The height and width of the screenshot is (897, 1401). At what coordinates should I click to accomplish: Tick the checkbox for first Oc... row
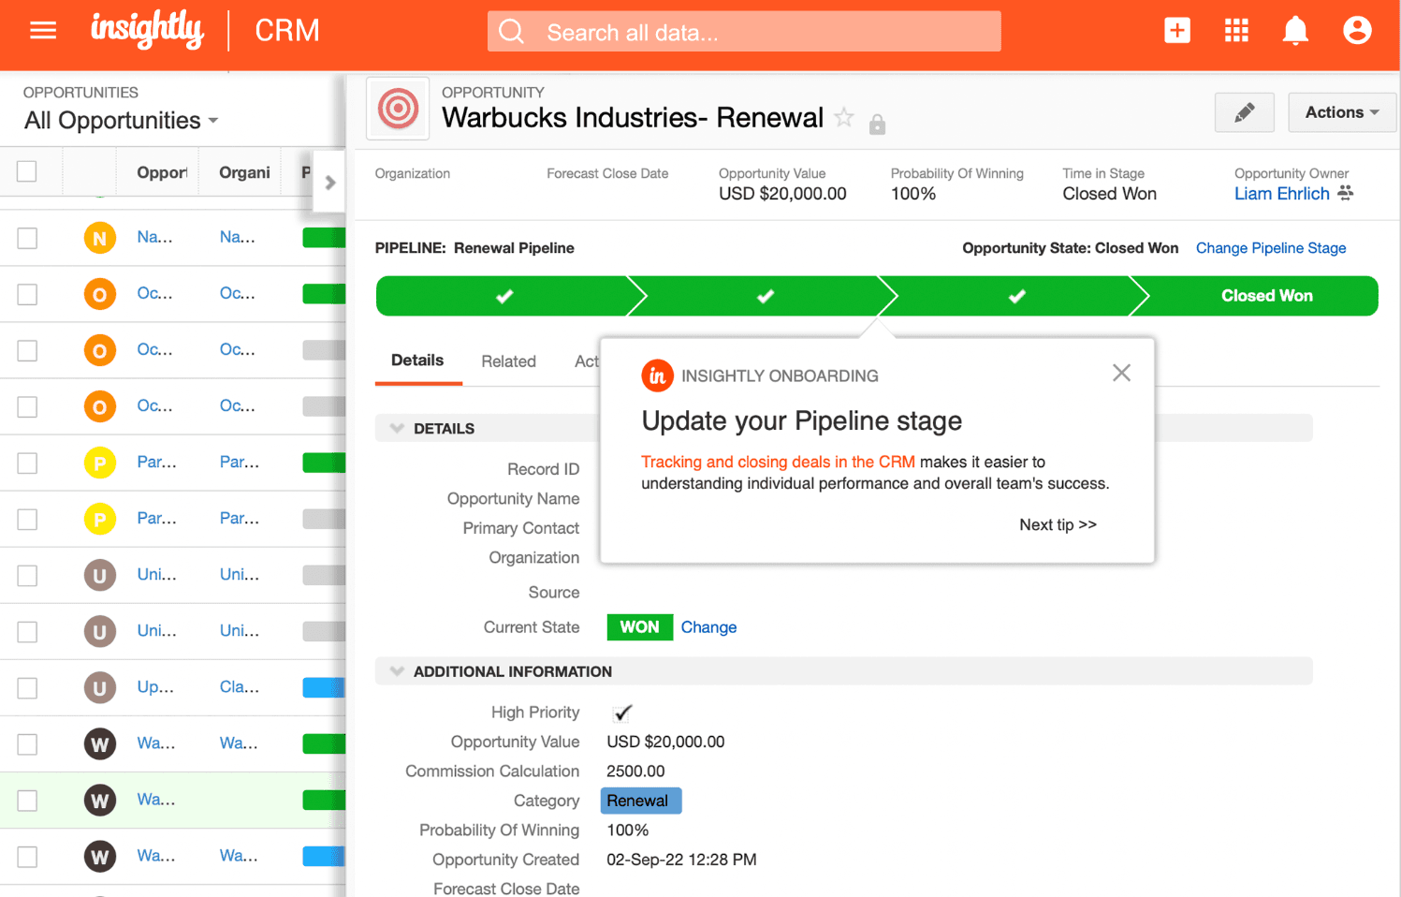(x=27, y=294)
